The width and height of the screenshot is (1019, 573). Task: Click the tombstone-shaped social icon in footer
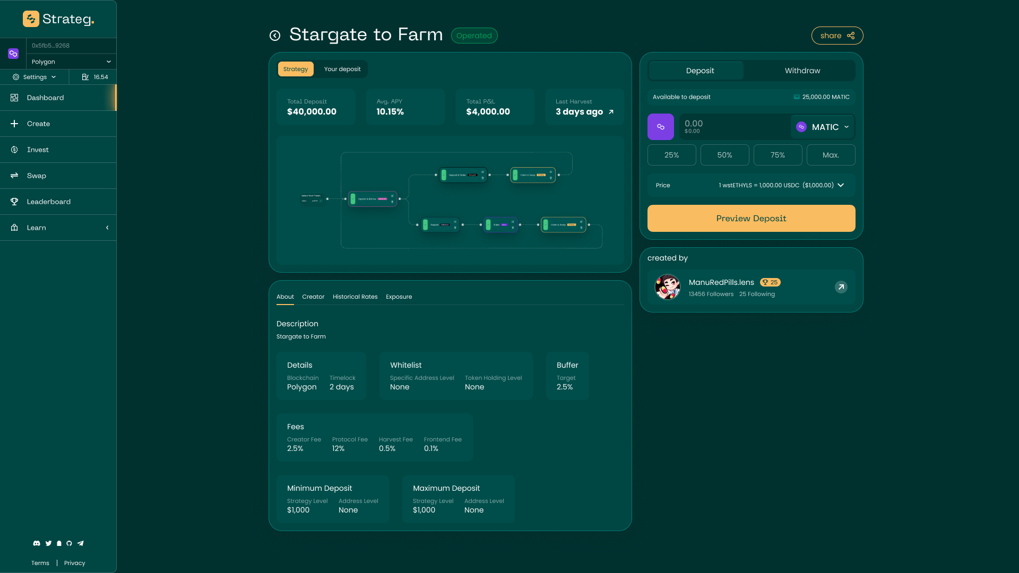pyautogui.click(x=59, y=543)
